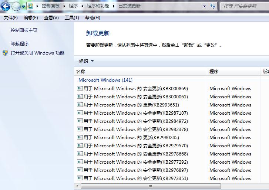Select the 安全更新(KB2982378) entry name
This screenshot has width=269, height=190.
(x=136, y=129)
